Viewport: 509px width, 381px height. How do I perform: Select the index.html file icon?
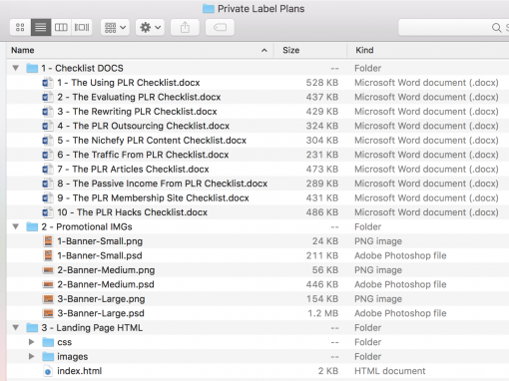[x=48, y=371]
